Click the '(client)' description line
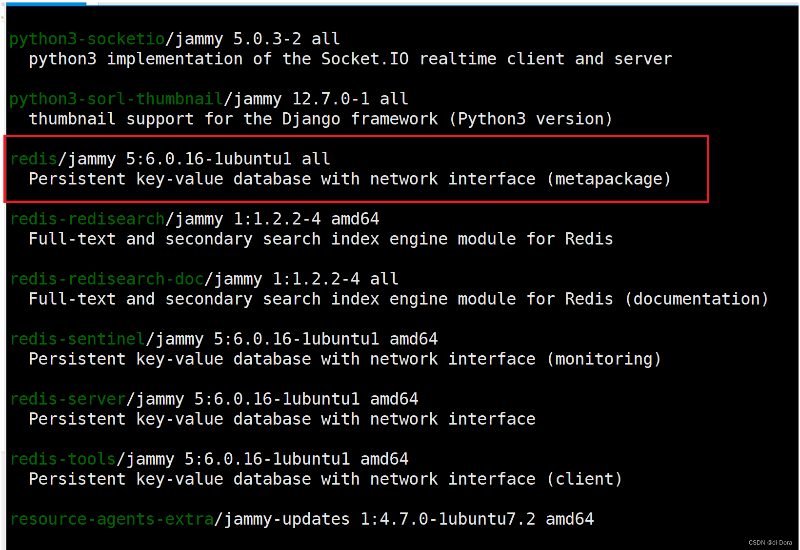Screen dimensions: 800x550 coord(325,479)
